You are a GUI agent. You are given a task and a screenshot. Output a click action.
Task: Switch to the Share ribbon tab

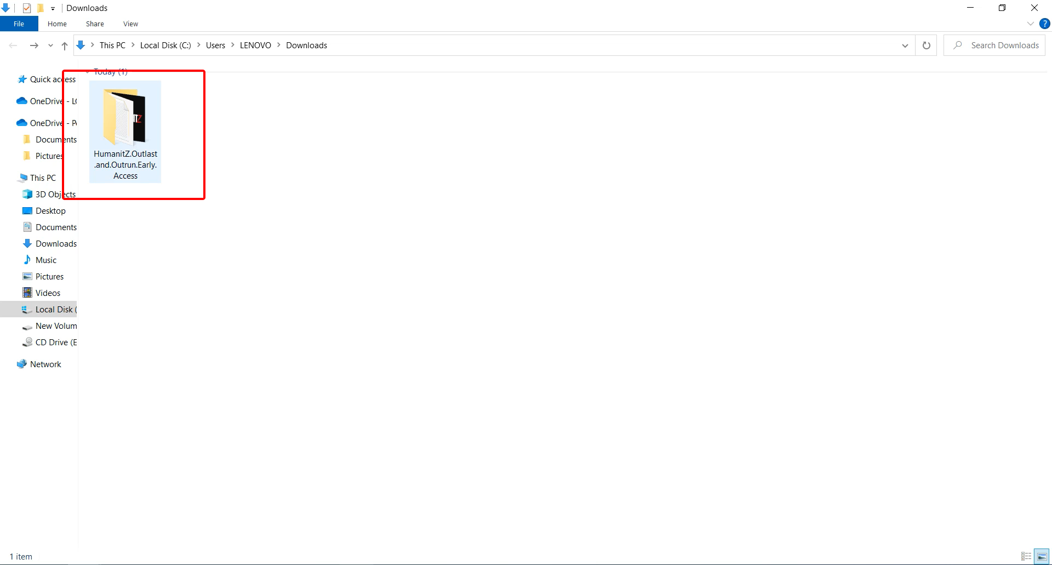pos(95,24)
